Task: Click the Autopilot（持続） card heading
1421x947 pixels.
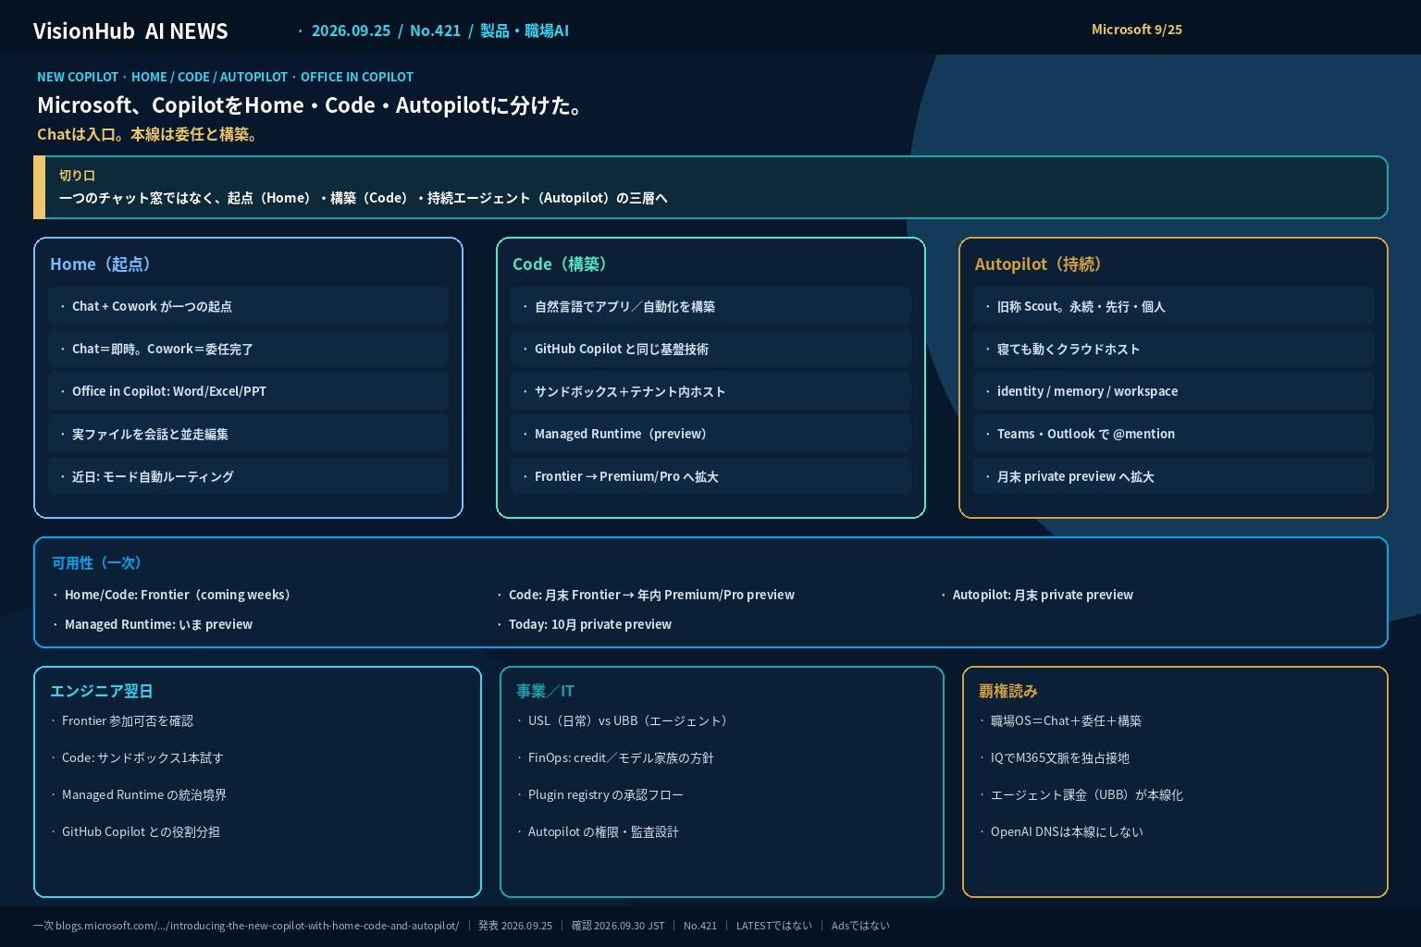Action: pos(1040,264)
